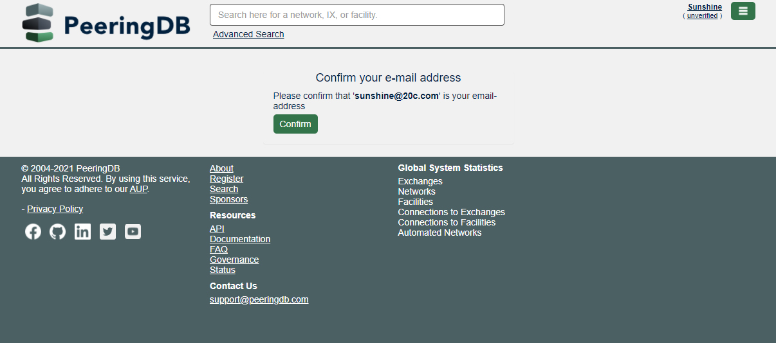
Task: Click the support@peeringdb.com email link
Action: point(259,299)
